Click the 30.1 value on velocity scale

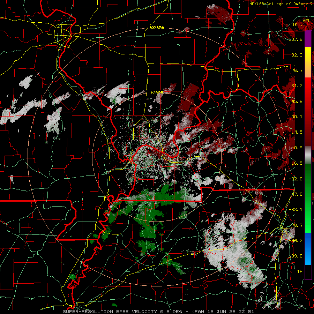point(297,117)
